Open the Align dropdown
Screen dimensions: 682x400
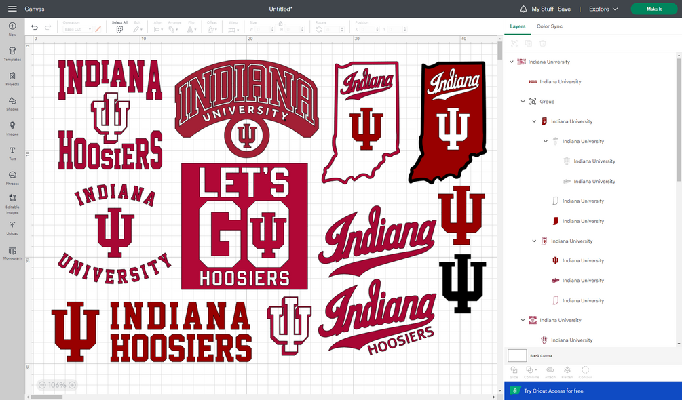coord(158,29)
